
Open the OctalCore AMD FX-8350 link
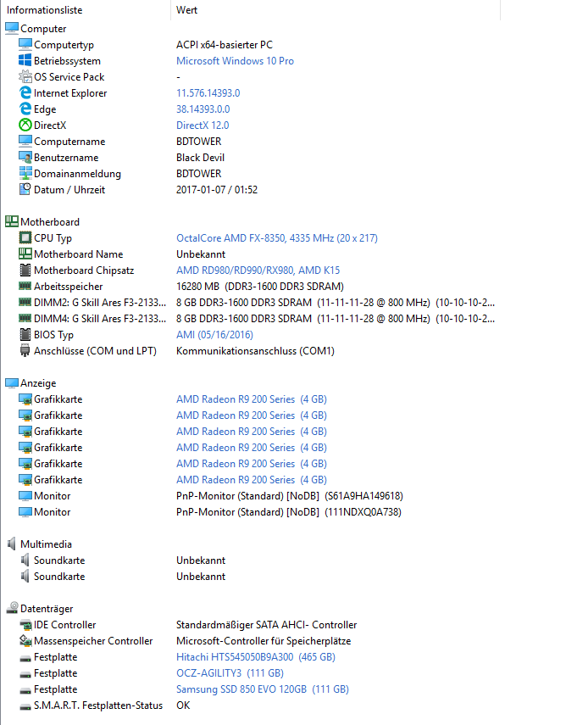[x=277, y=237]
